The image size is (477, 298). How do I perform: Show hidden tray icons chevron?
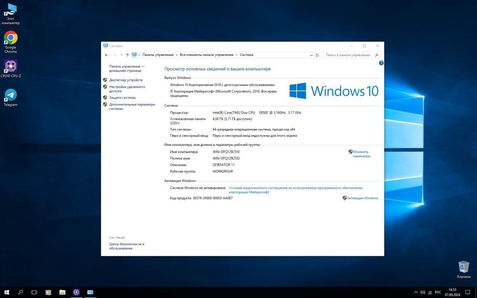[416, 292]
